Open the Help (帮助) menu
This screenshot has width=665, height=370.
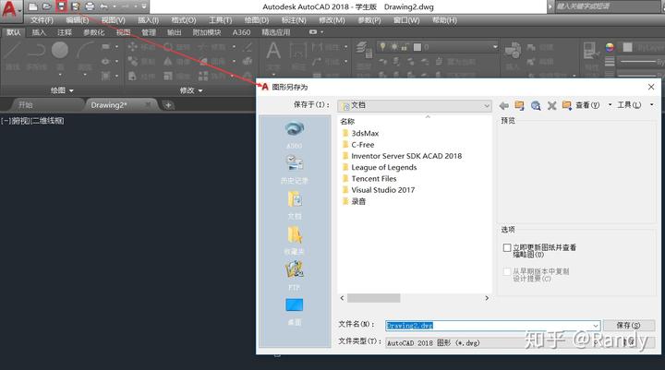445,20
